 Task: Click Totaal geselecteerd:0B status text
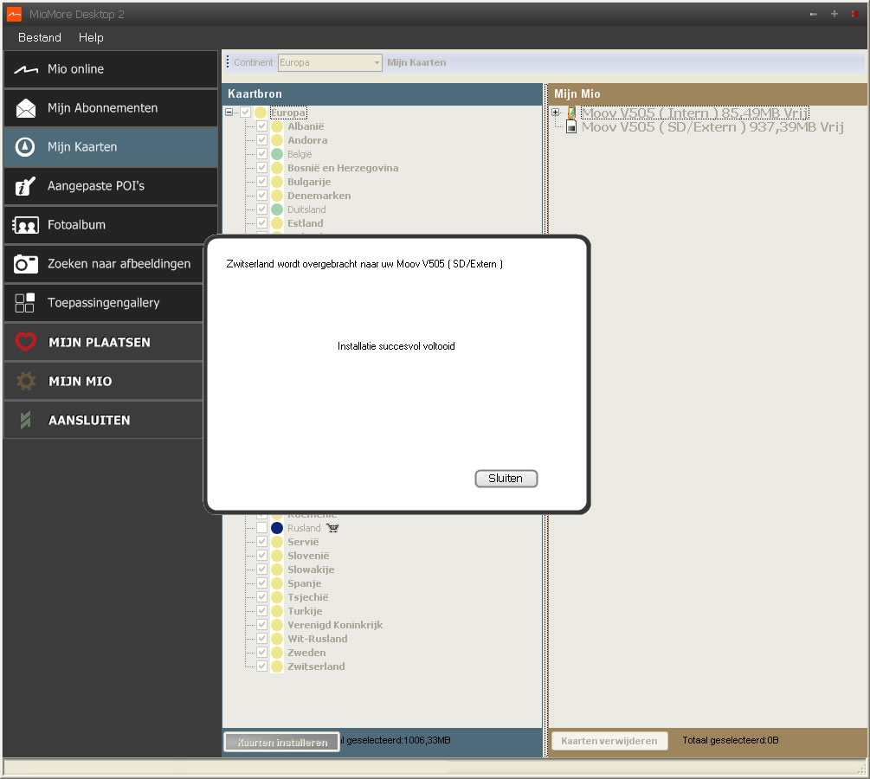(730, 740)
